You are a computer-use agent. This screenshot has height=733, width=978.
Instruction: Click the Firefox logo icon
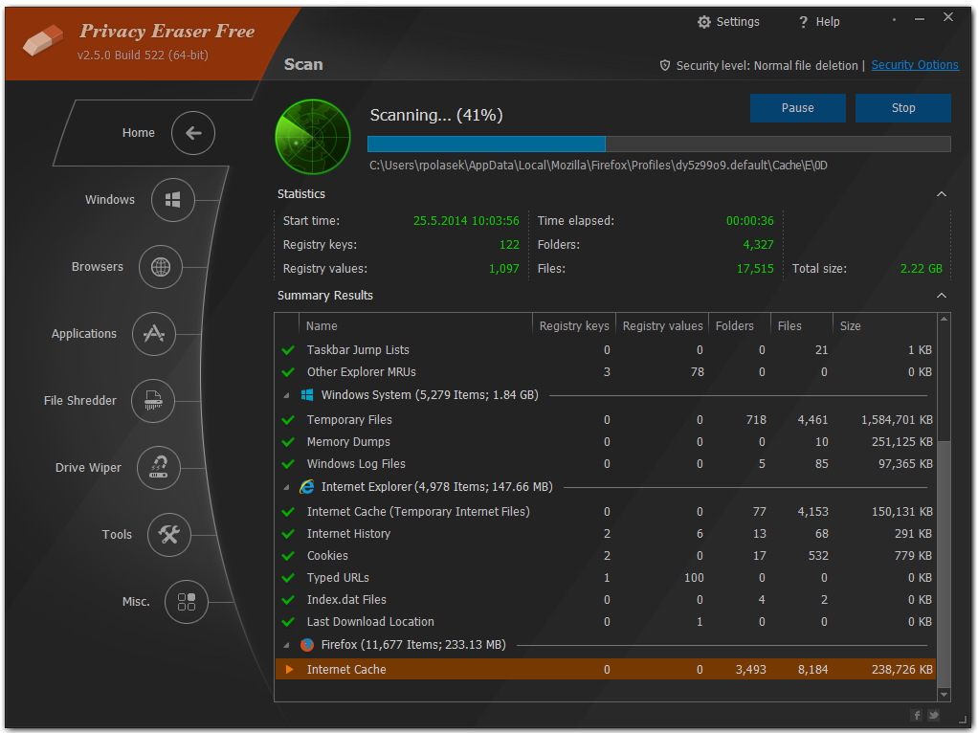pos(307,644)
